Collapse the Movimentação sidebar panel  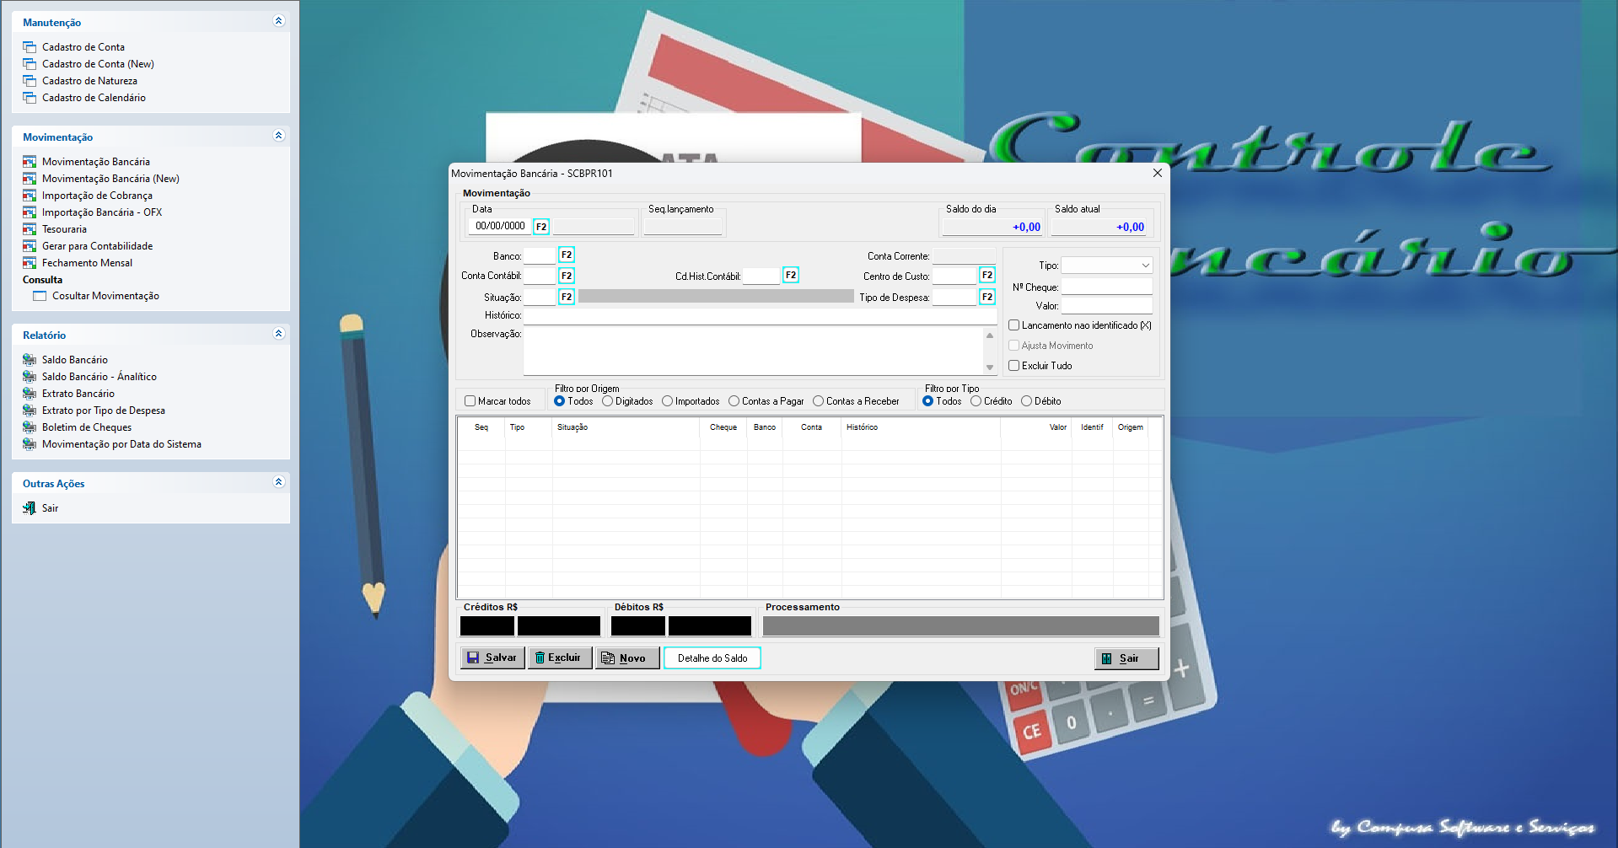[279, 136]
